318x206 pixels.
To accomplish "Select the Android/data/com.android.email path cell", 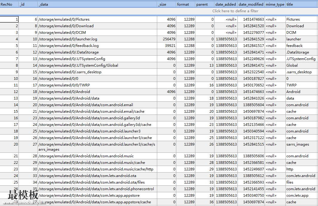I will point(98,105).
